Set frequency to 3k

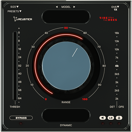tap(117, 82)
